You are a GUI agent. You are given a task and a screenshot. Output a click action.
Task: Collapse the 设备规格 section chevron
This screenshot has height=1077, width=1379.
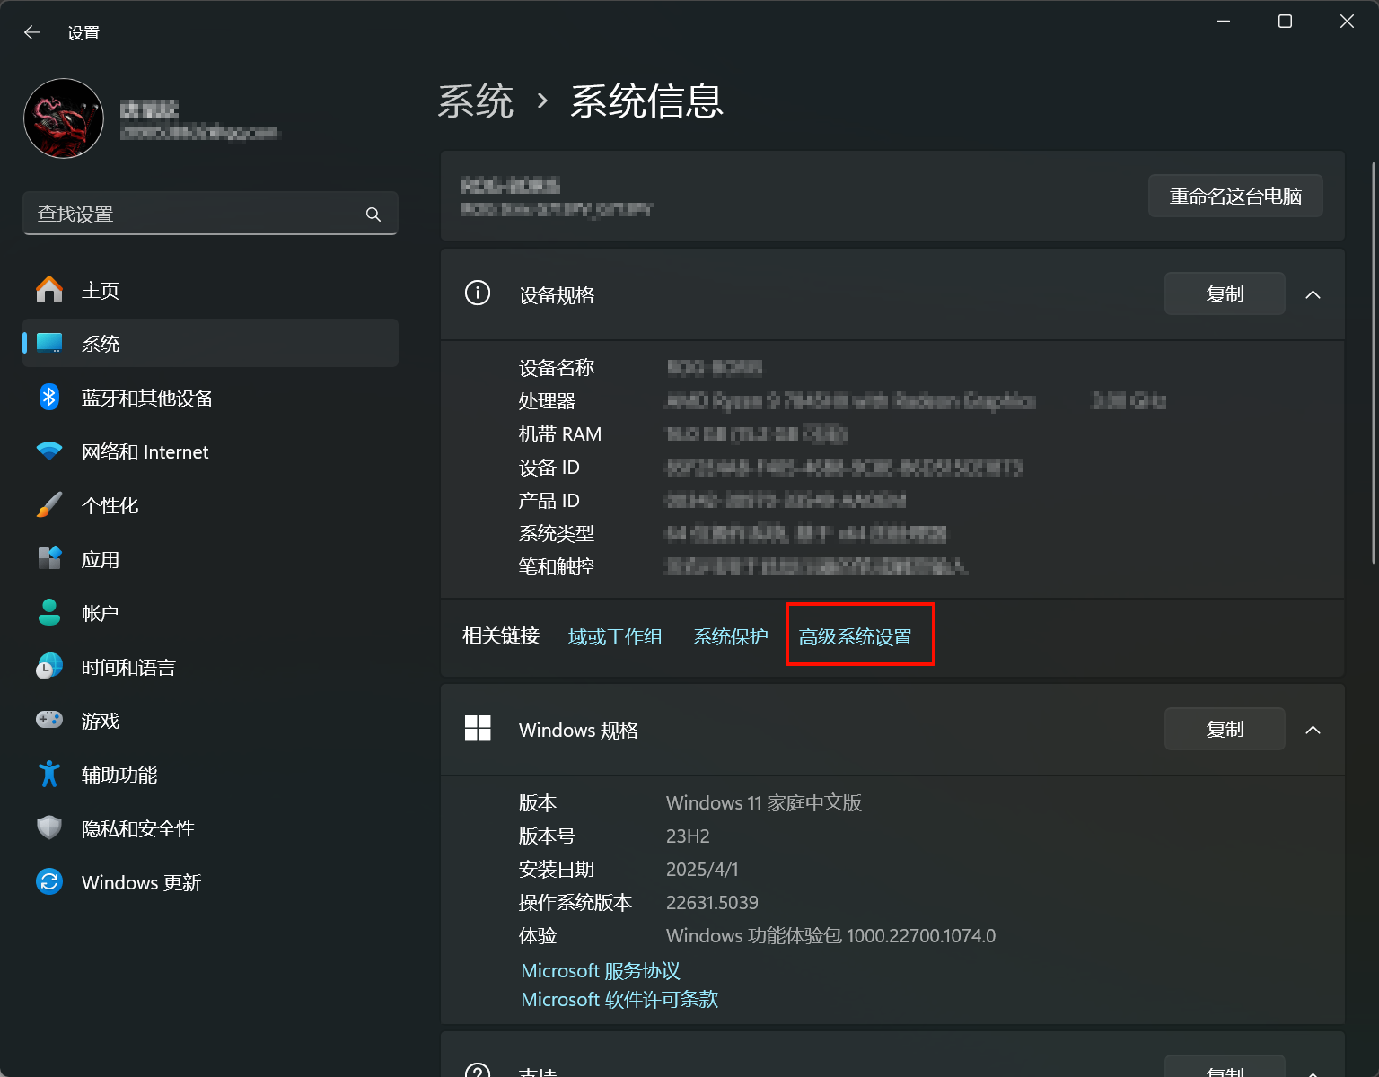click(x=1313, y=294)
